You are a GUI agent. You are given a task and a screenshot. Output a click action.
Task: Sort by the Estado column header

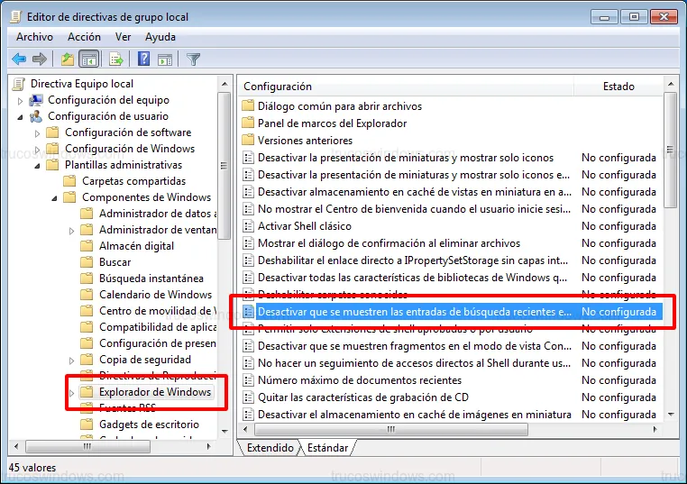pos(618,87)
